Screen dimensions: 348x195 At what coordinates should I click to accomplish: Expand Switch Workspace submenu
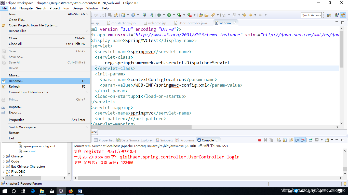(x=45, y=127)
